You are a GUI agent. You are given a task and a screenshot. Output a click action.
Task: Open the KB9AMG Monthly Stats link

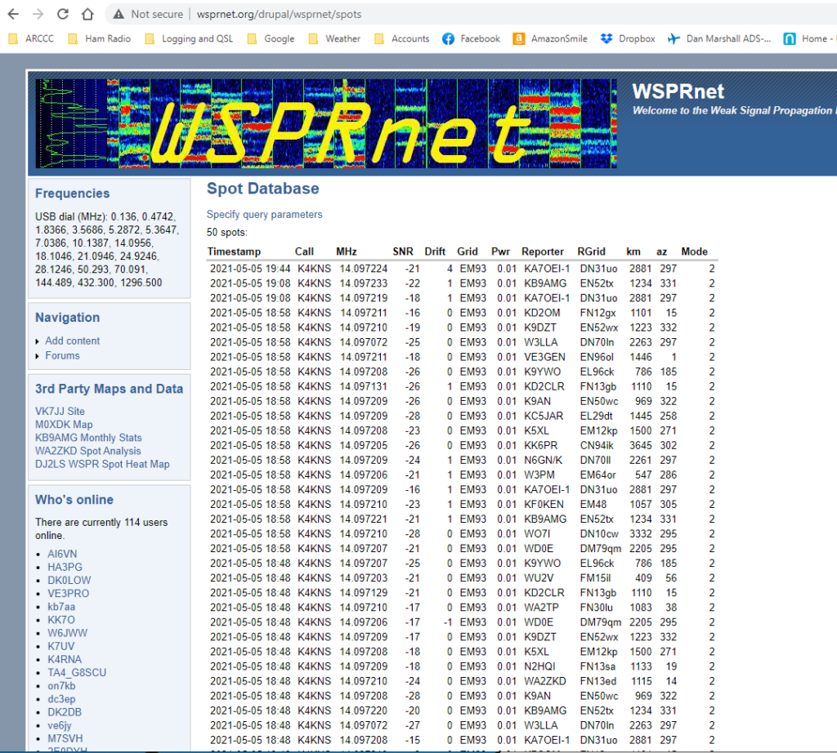88,438
